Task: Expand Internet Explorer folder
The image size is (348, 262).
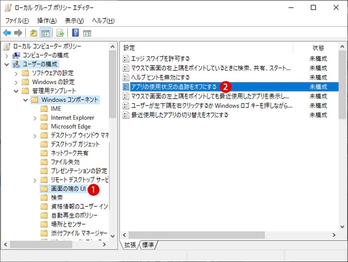Action: coord(35,118)
